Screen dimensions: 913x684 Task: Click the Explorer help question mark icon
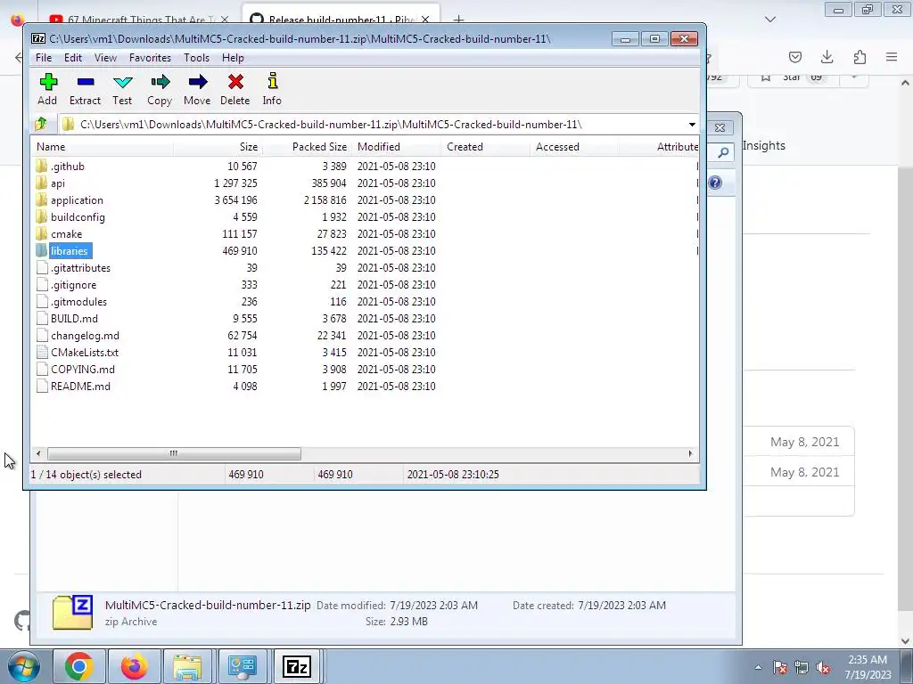tap(715, 183)
